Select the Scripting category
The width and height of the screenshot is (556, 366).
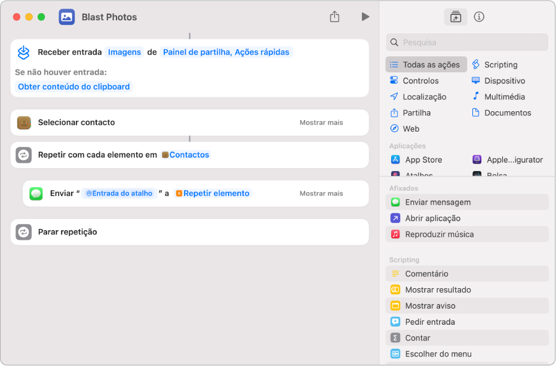coord(500,65)
